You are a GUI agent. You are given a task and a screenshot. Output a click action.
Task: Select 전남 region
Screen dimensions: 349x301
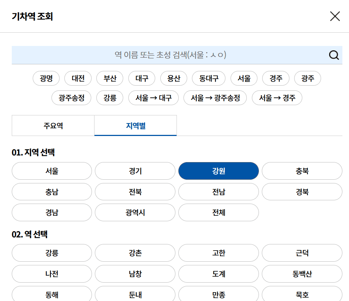(x=218, y=192)
